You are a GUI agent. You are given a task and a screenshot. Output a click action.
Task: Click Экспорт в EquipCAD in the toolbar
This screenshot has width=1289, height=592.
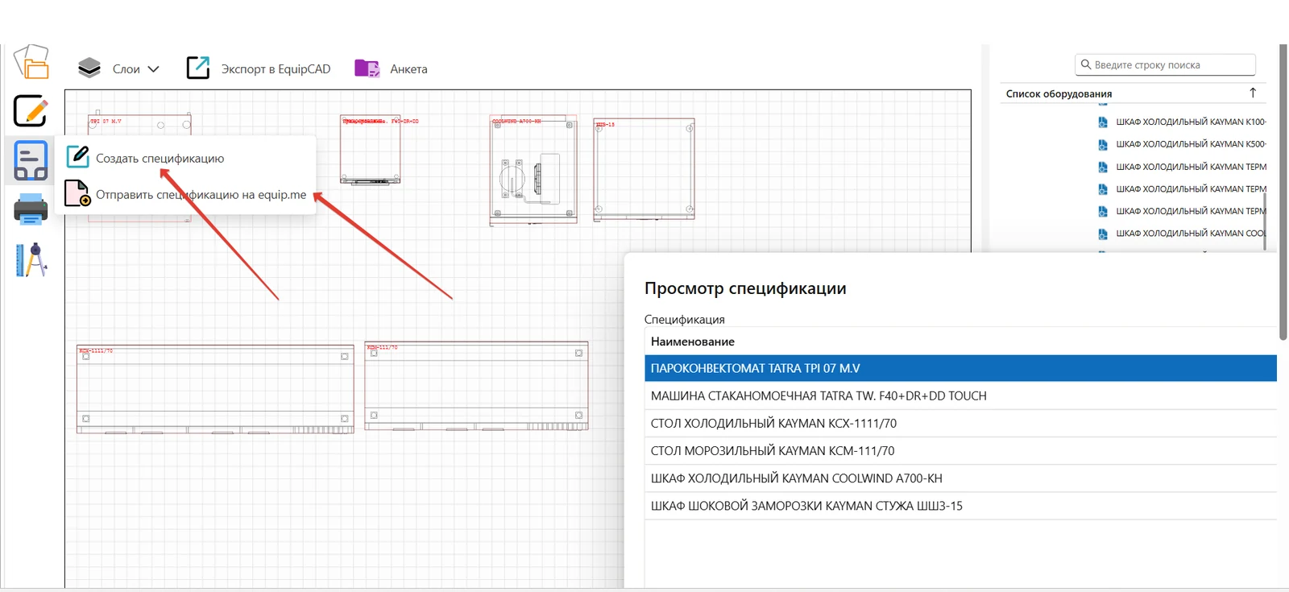pos(259,68)
